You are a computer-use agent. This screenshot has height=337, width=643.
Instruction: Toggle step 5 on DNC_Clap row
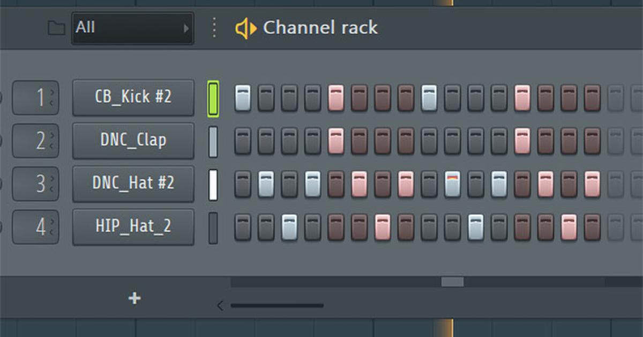(336, 141)
